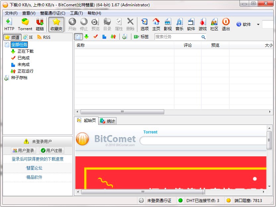Open the 游戏 games page
The image size is (276, 207).
click(202, 24)
